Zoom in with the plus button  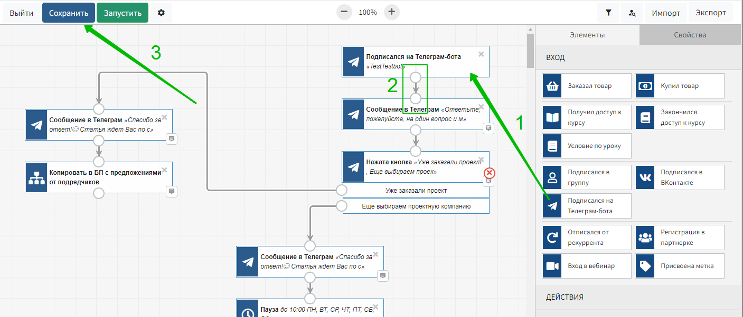[x=391, y=12]
